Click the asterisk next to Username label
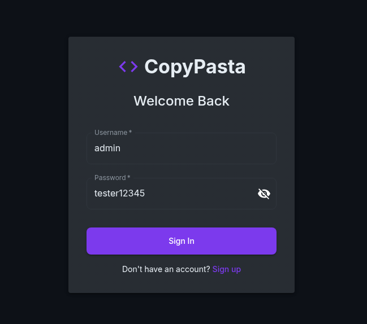This screenshot has height=324, width=367. coord(130,133)
